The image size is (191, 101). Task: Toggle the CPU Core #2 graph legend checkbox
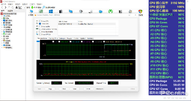click(x=70, y=42)
